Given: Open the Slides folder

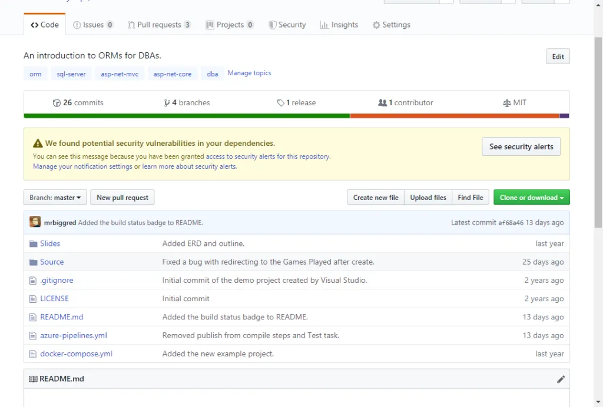Looking at the screenshot, I should (x=50, y=243).
